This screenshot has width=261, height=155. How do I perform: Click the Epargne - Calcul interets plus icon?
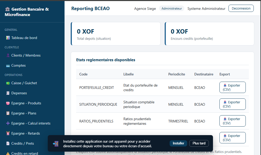pyautogui.click(x=8, y=123)
